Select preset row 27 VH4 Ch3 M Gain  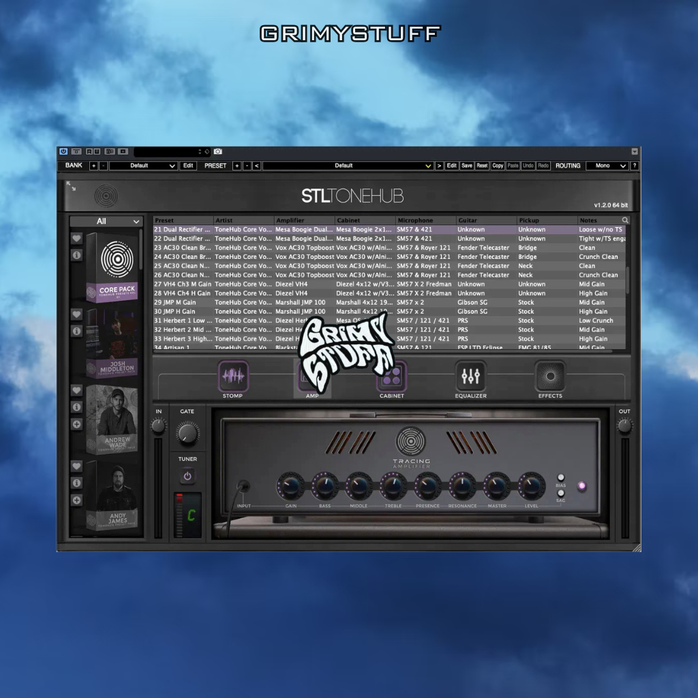(x=389, y=284)
